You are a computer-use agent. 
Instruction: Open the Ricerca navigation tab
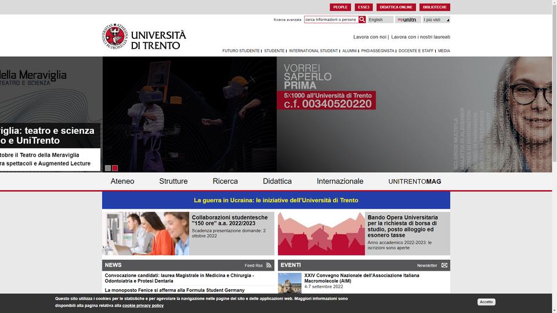click(225, 181)
